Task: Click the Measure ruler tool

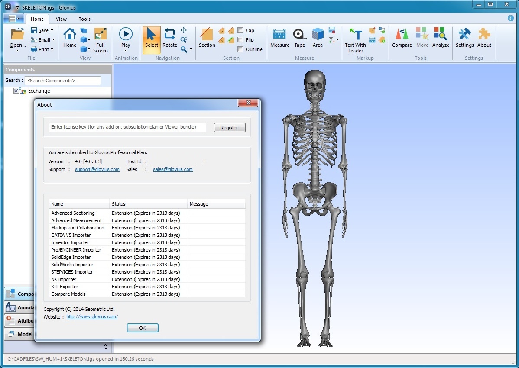Action: [x=280, y=38]
